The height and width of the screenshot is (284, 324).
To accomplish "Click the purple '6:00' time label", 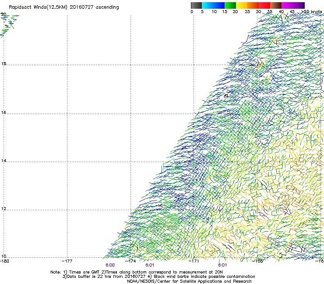I will [110, 265].
